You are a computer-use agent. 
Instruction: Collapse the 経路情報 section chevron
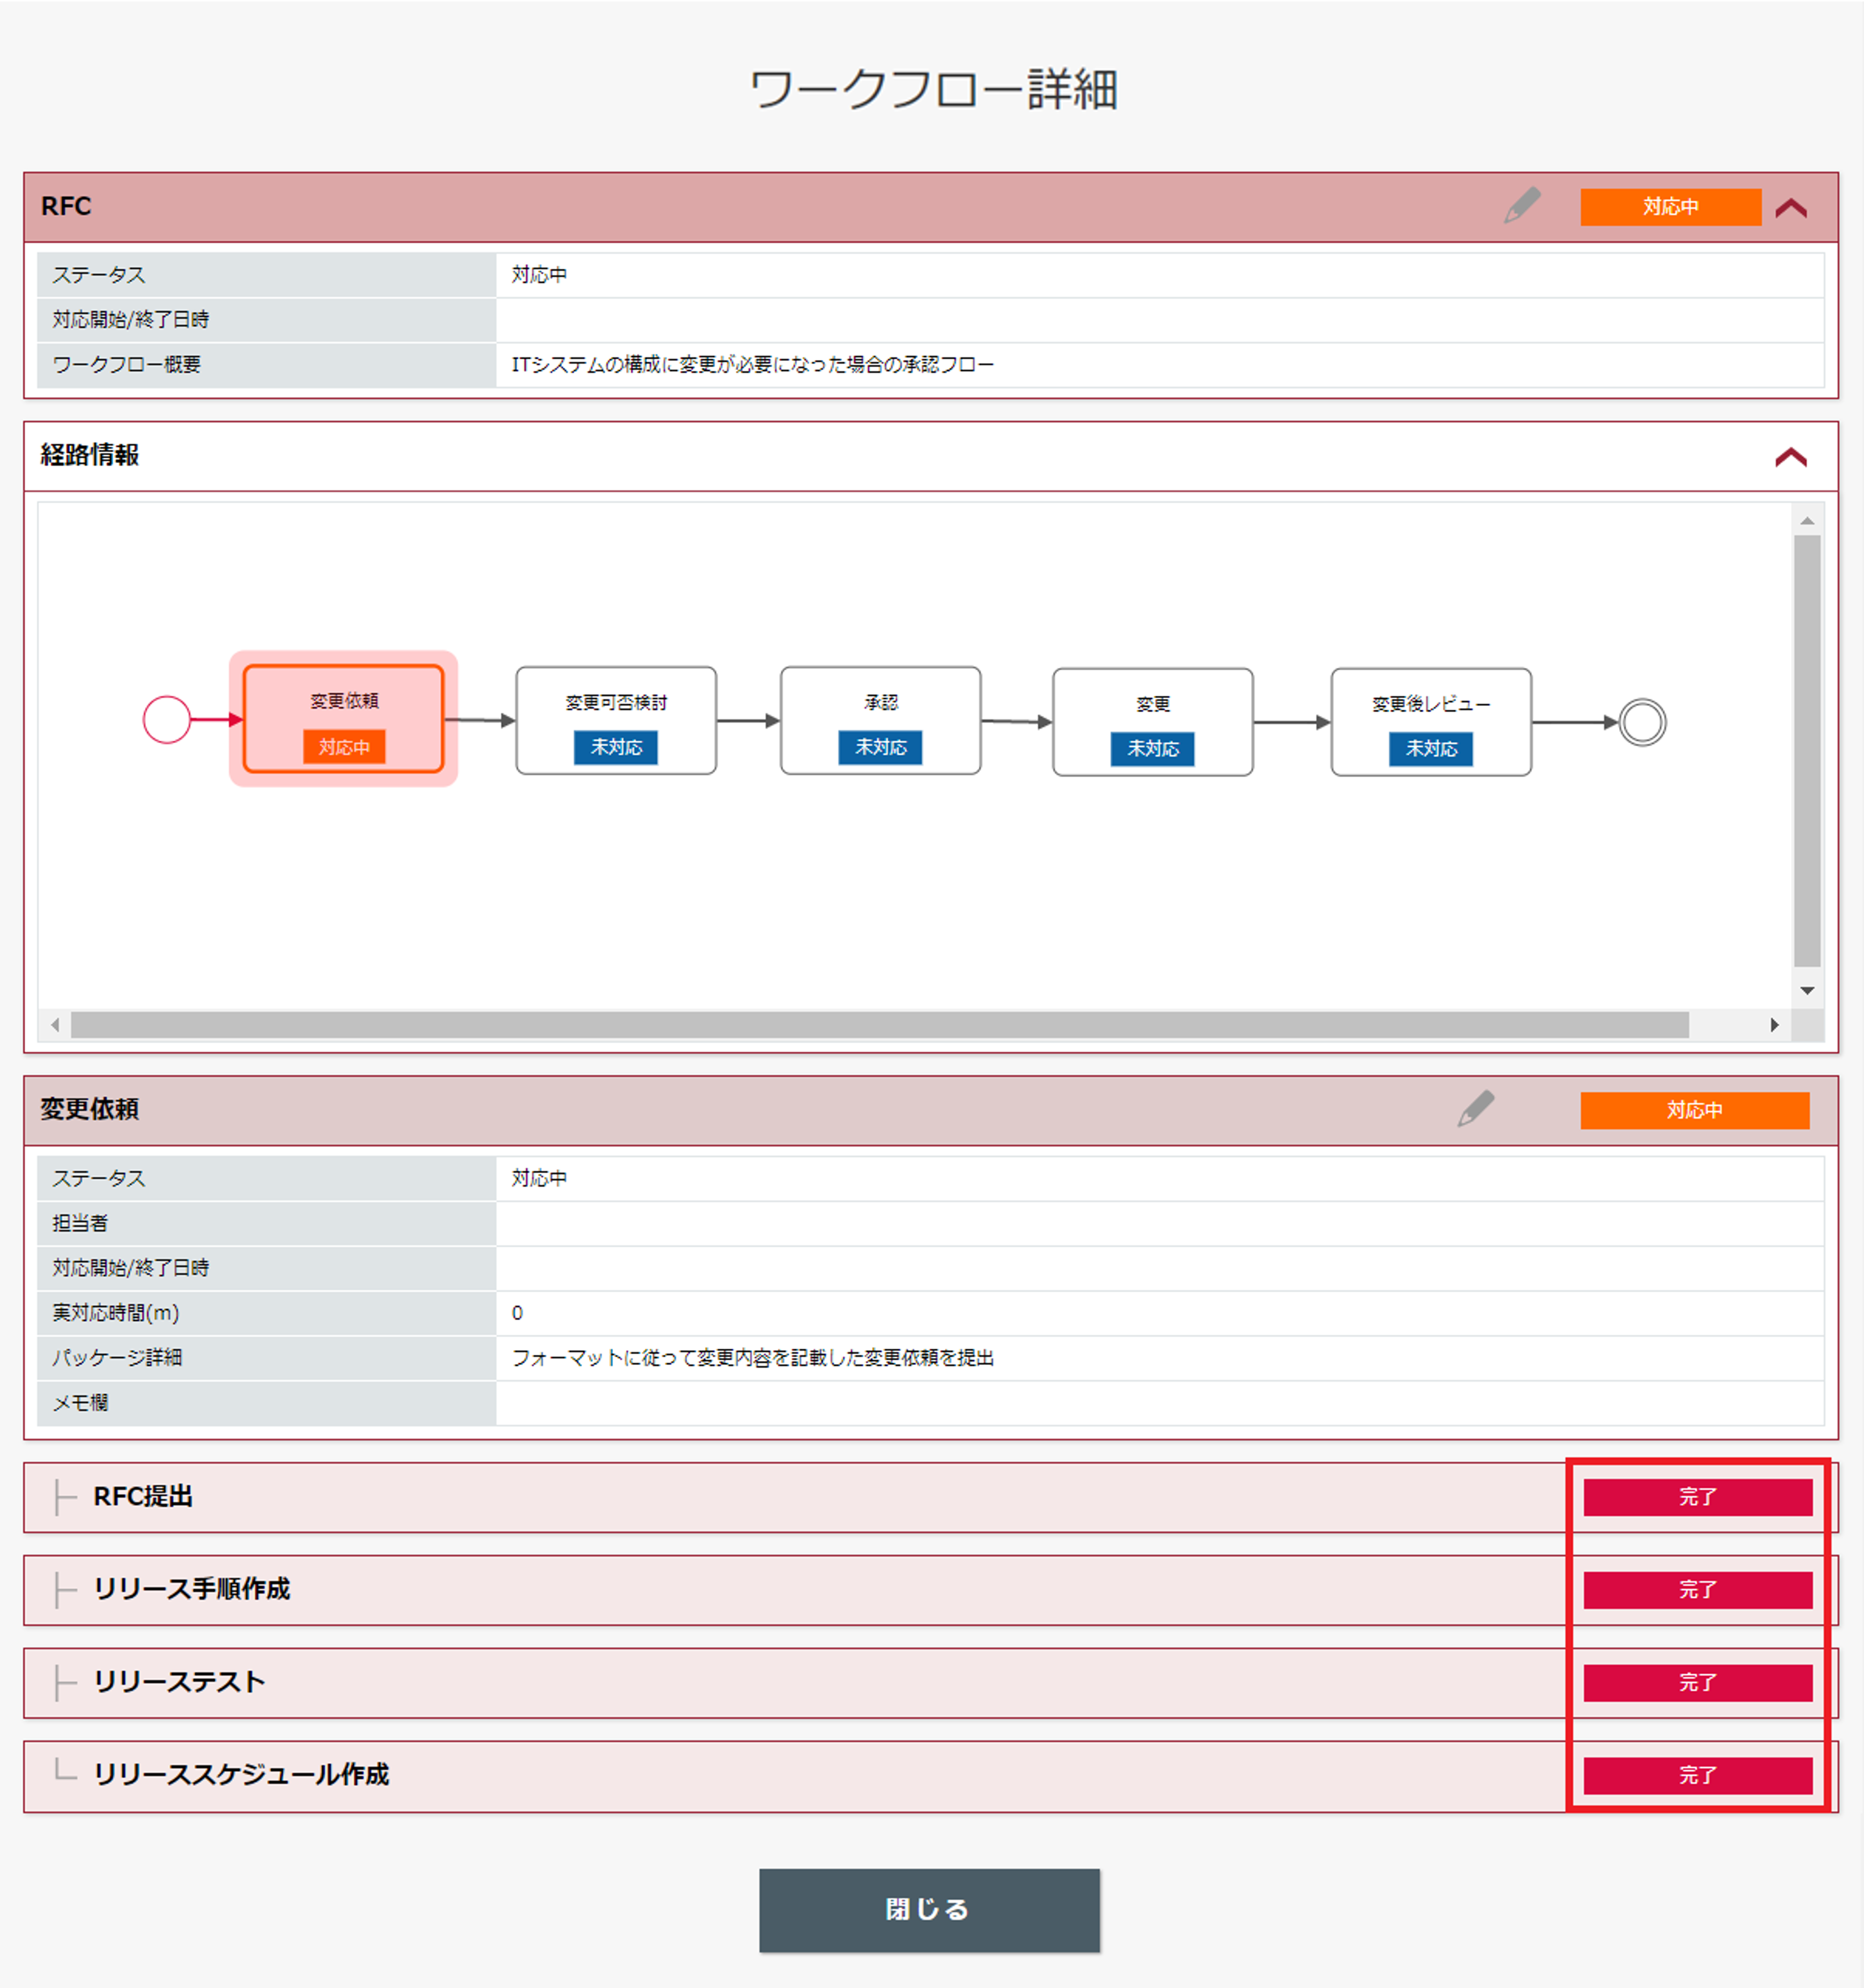(x=1791, y=457)
